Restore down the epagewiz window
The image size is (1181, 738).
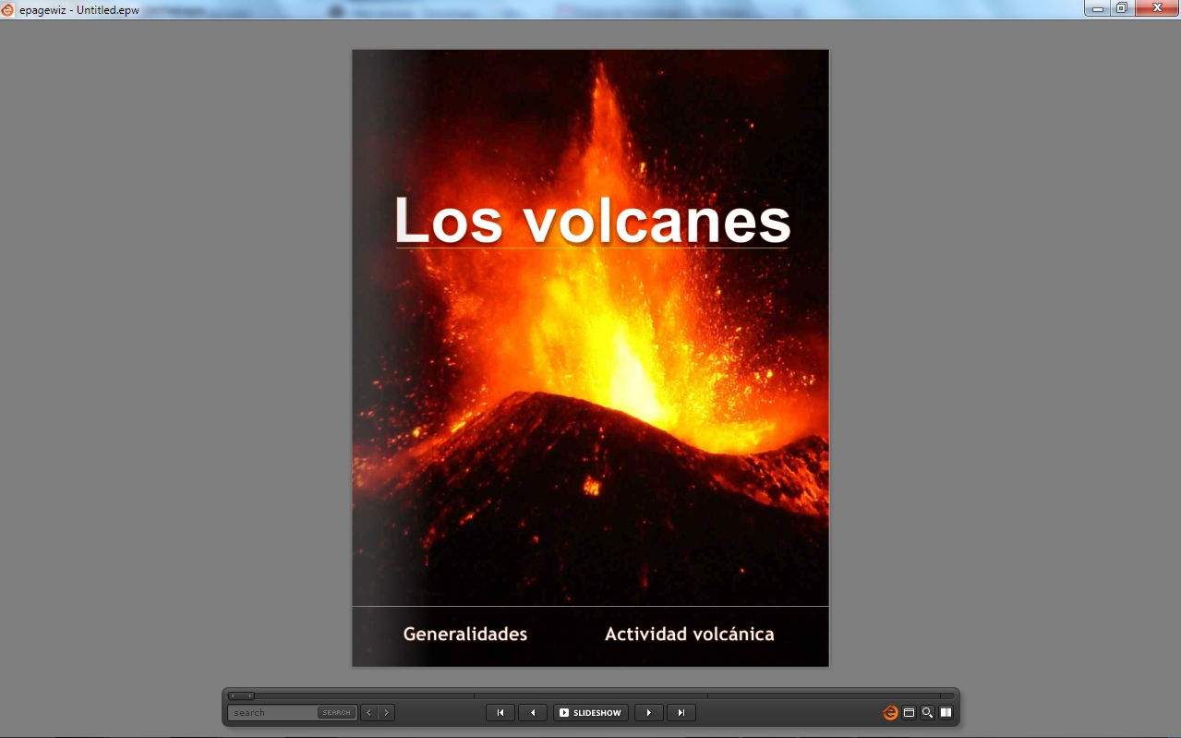tap(1121, 8)
